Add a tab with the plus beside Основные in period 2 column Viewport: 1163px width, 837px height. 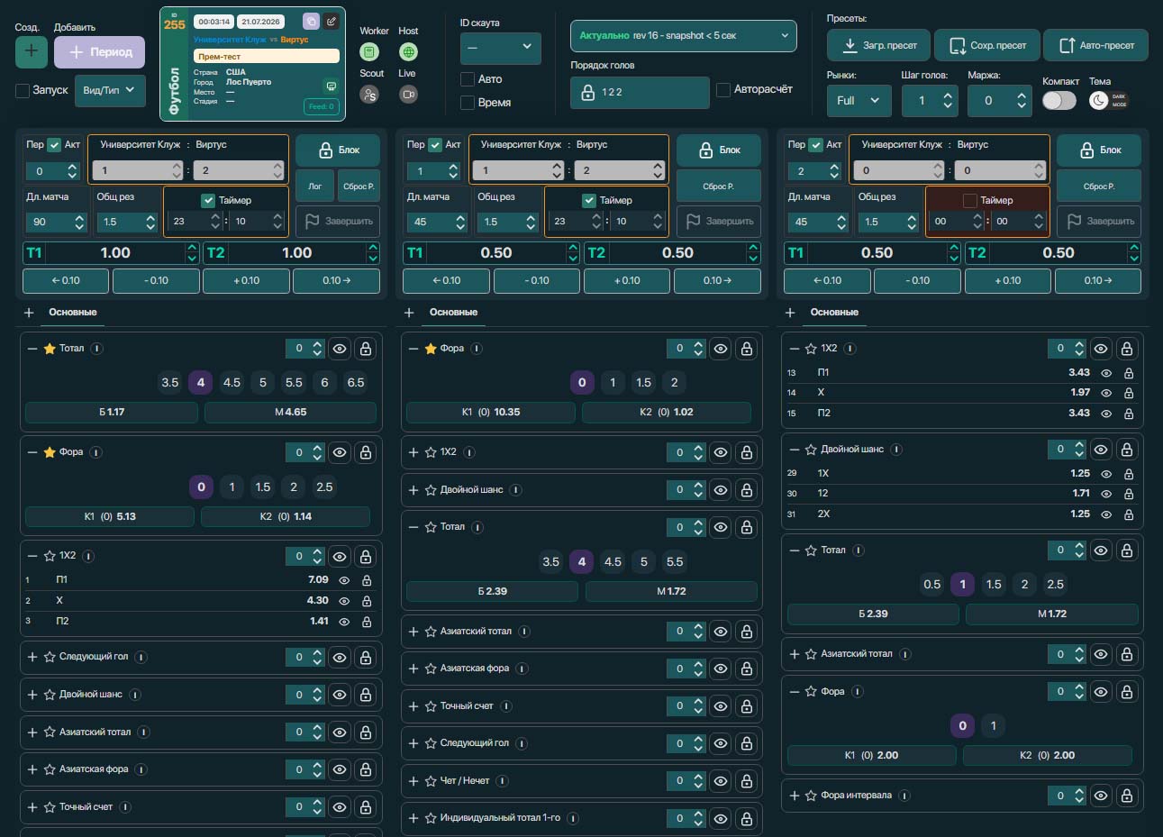(x=790, y=313)
